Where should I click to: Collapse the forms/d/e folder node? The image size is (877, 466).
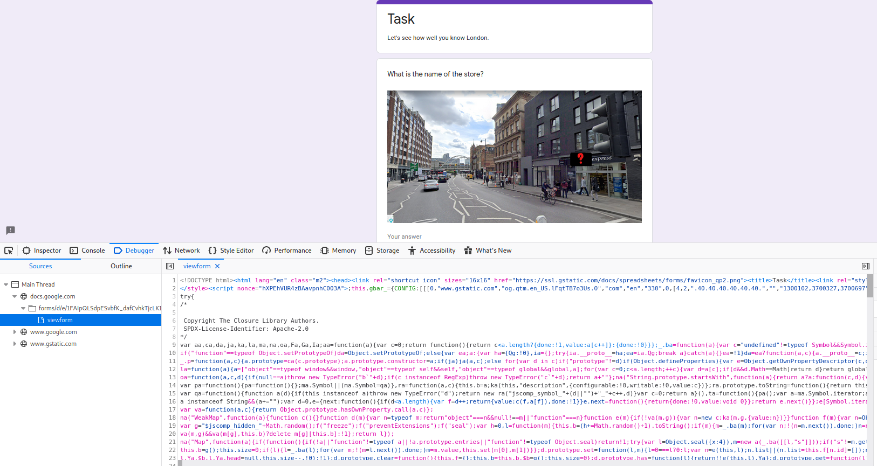tap(23, 308)
